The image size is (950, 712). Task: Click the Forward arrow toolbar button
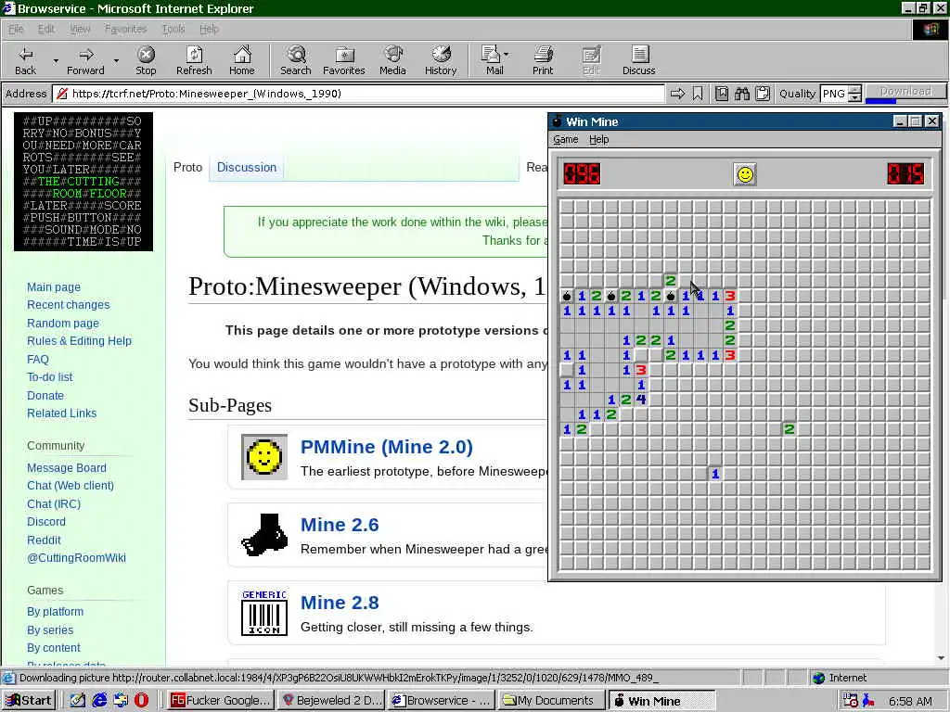85,60
